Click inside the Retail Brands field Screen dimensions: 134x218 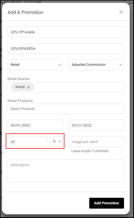click(x=79, y=87)
